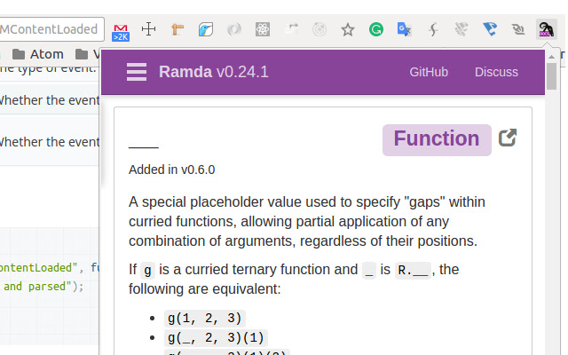Click the popup scrollbar up arrow
The image size is (568, 355).
pyautogui.click(x=551, y=57)
